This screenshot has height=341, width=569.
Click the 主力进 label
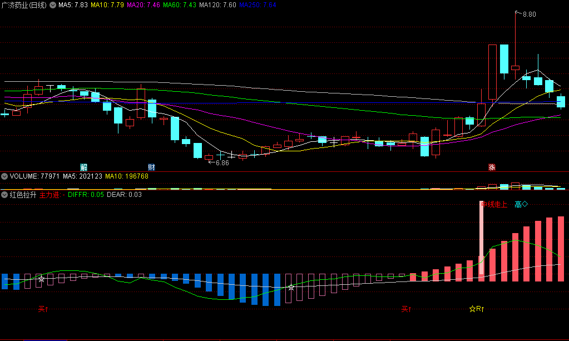click(50, 195)
